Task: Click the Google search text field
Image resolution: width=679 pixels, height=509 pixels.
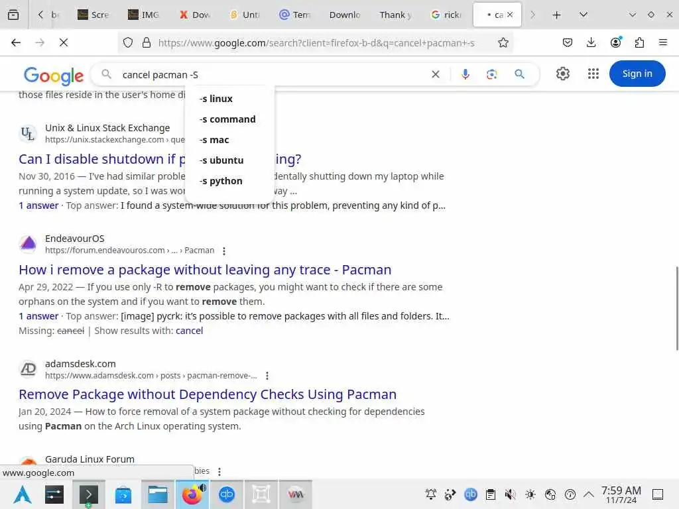Action: 273,75
